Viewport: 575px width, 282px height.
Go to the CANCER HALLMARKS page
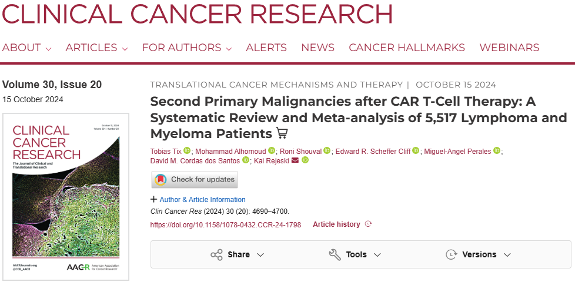tap(406, 48)
